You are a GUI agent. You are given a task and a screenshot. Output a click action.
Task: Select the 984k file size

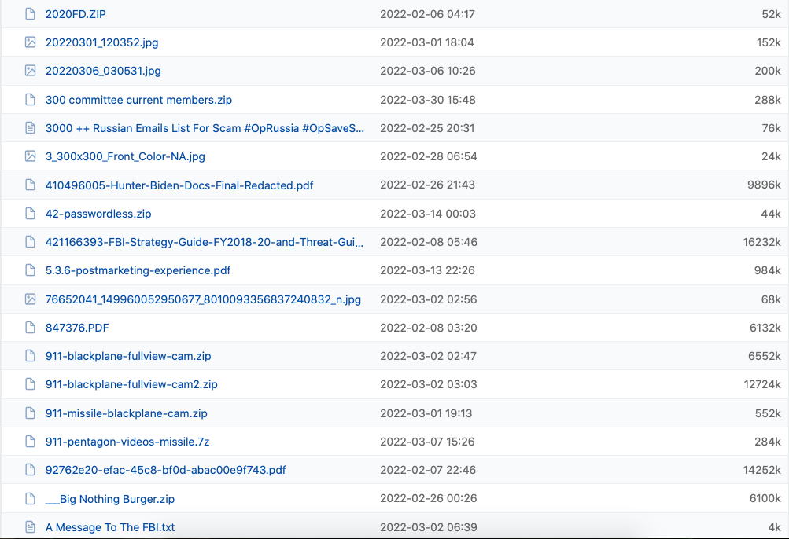pyautogui.click(x=767, y=270)
